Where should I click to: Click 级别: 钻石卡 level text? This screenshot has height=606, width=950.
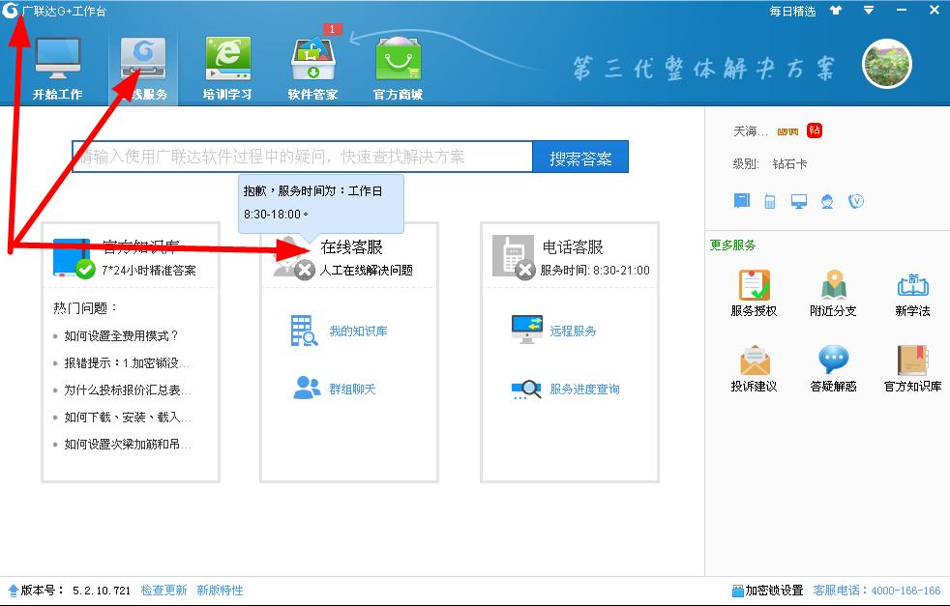769,163
